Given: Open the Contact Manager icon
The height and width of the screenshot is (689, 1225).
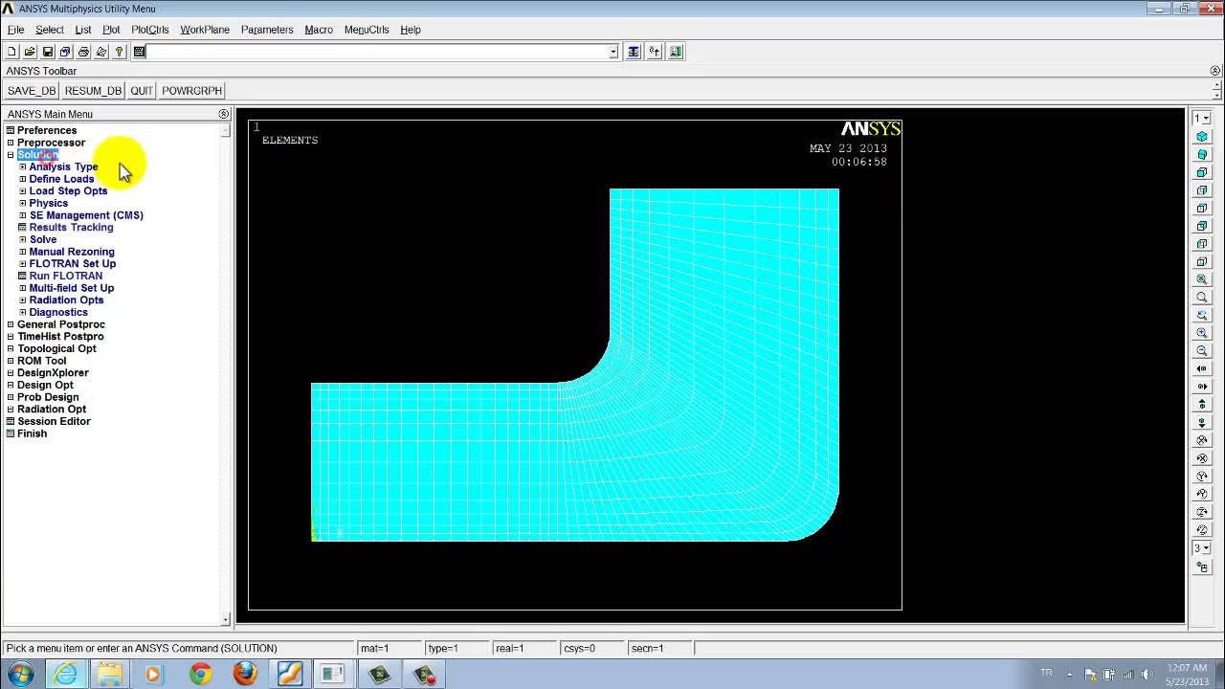Looking at the screenshot, I should pos(677,52).
